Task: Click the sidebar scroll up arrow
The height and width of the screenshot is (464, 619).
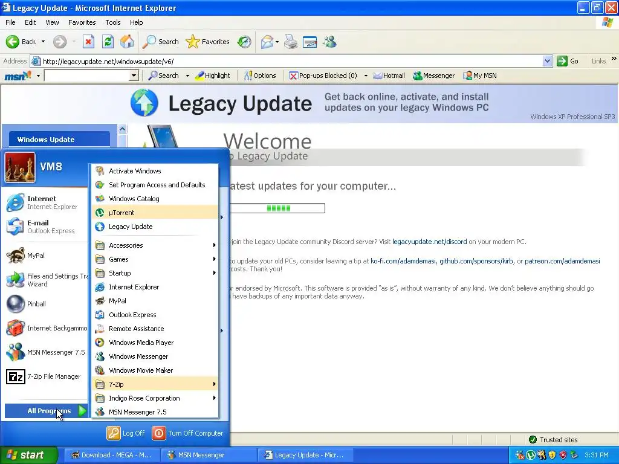Action: point(122,129)
